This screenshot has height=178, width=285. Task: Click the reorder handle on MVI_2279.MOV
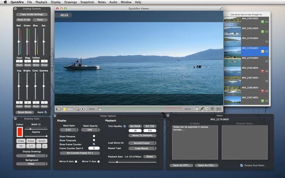coord(266,61)
